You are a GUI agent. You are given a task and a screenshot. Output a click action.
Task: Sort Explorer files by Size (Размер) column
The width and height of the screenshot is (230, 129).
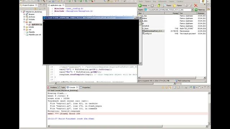click(172, 13)
